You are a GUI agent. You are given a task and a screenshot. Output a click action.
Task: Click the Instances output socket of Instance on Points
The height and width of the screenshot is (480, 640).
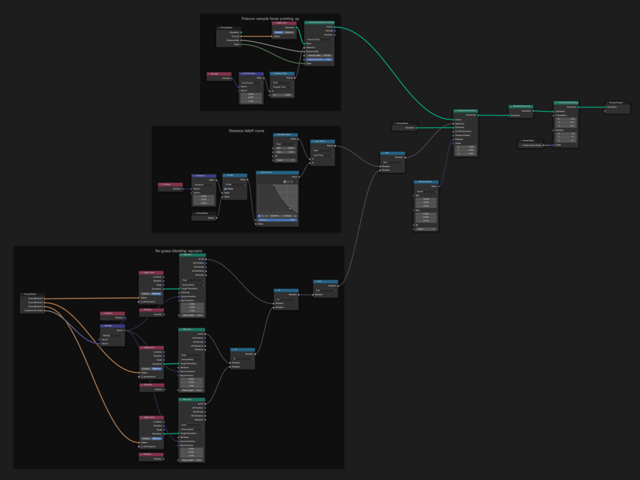point(478,115)
